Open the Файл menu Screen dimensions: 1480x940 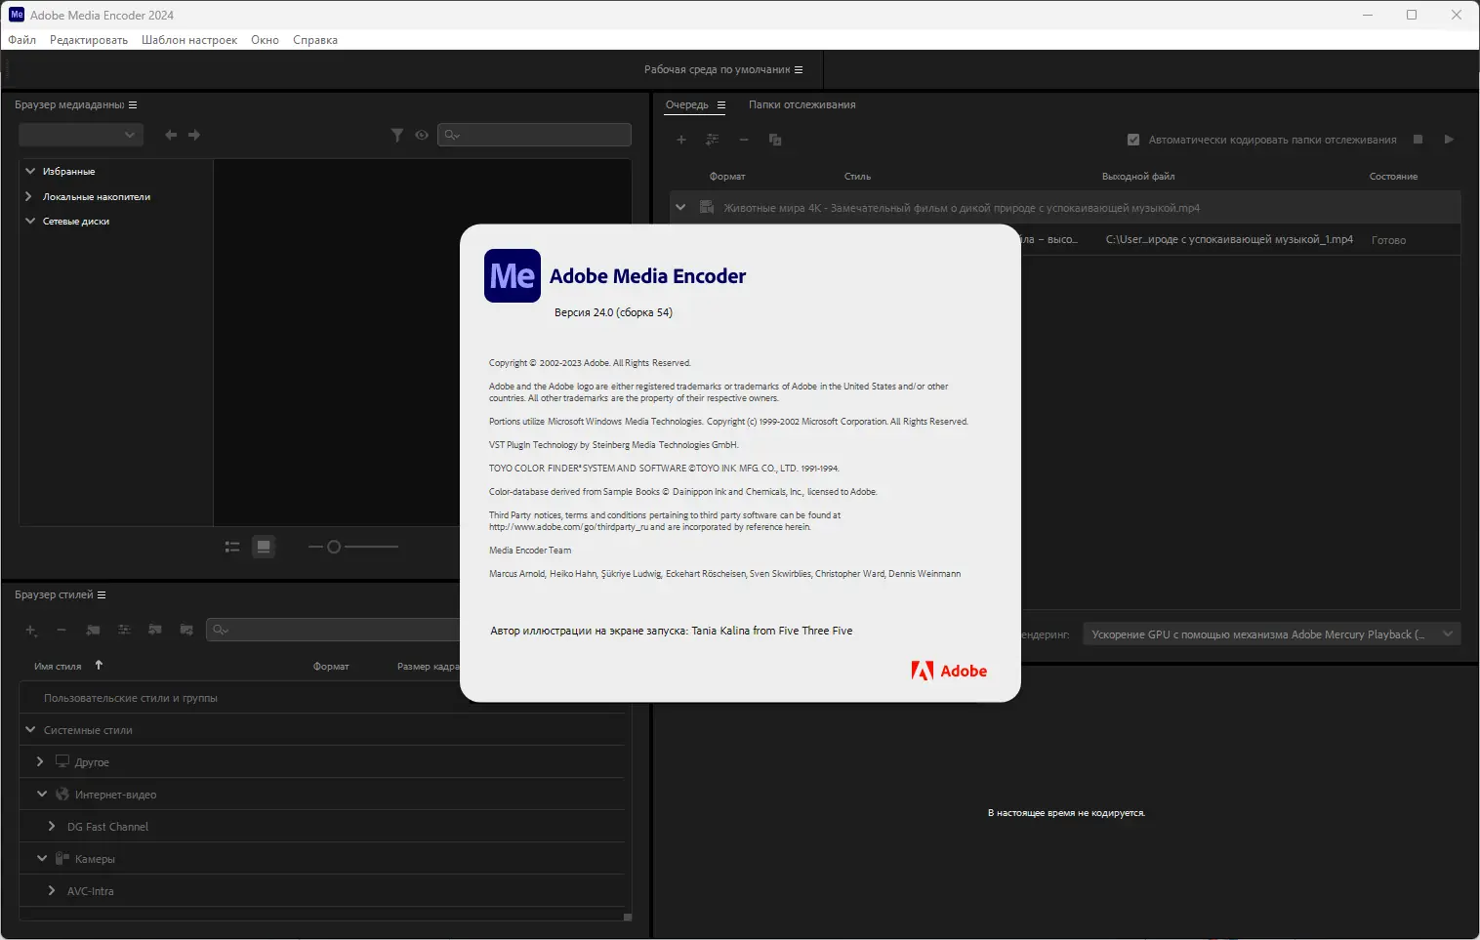tap(22, 40)
